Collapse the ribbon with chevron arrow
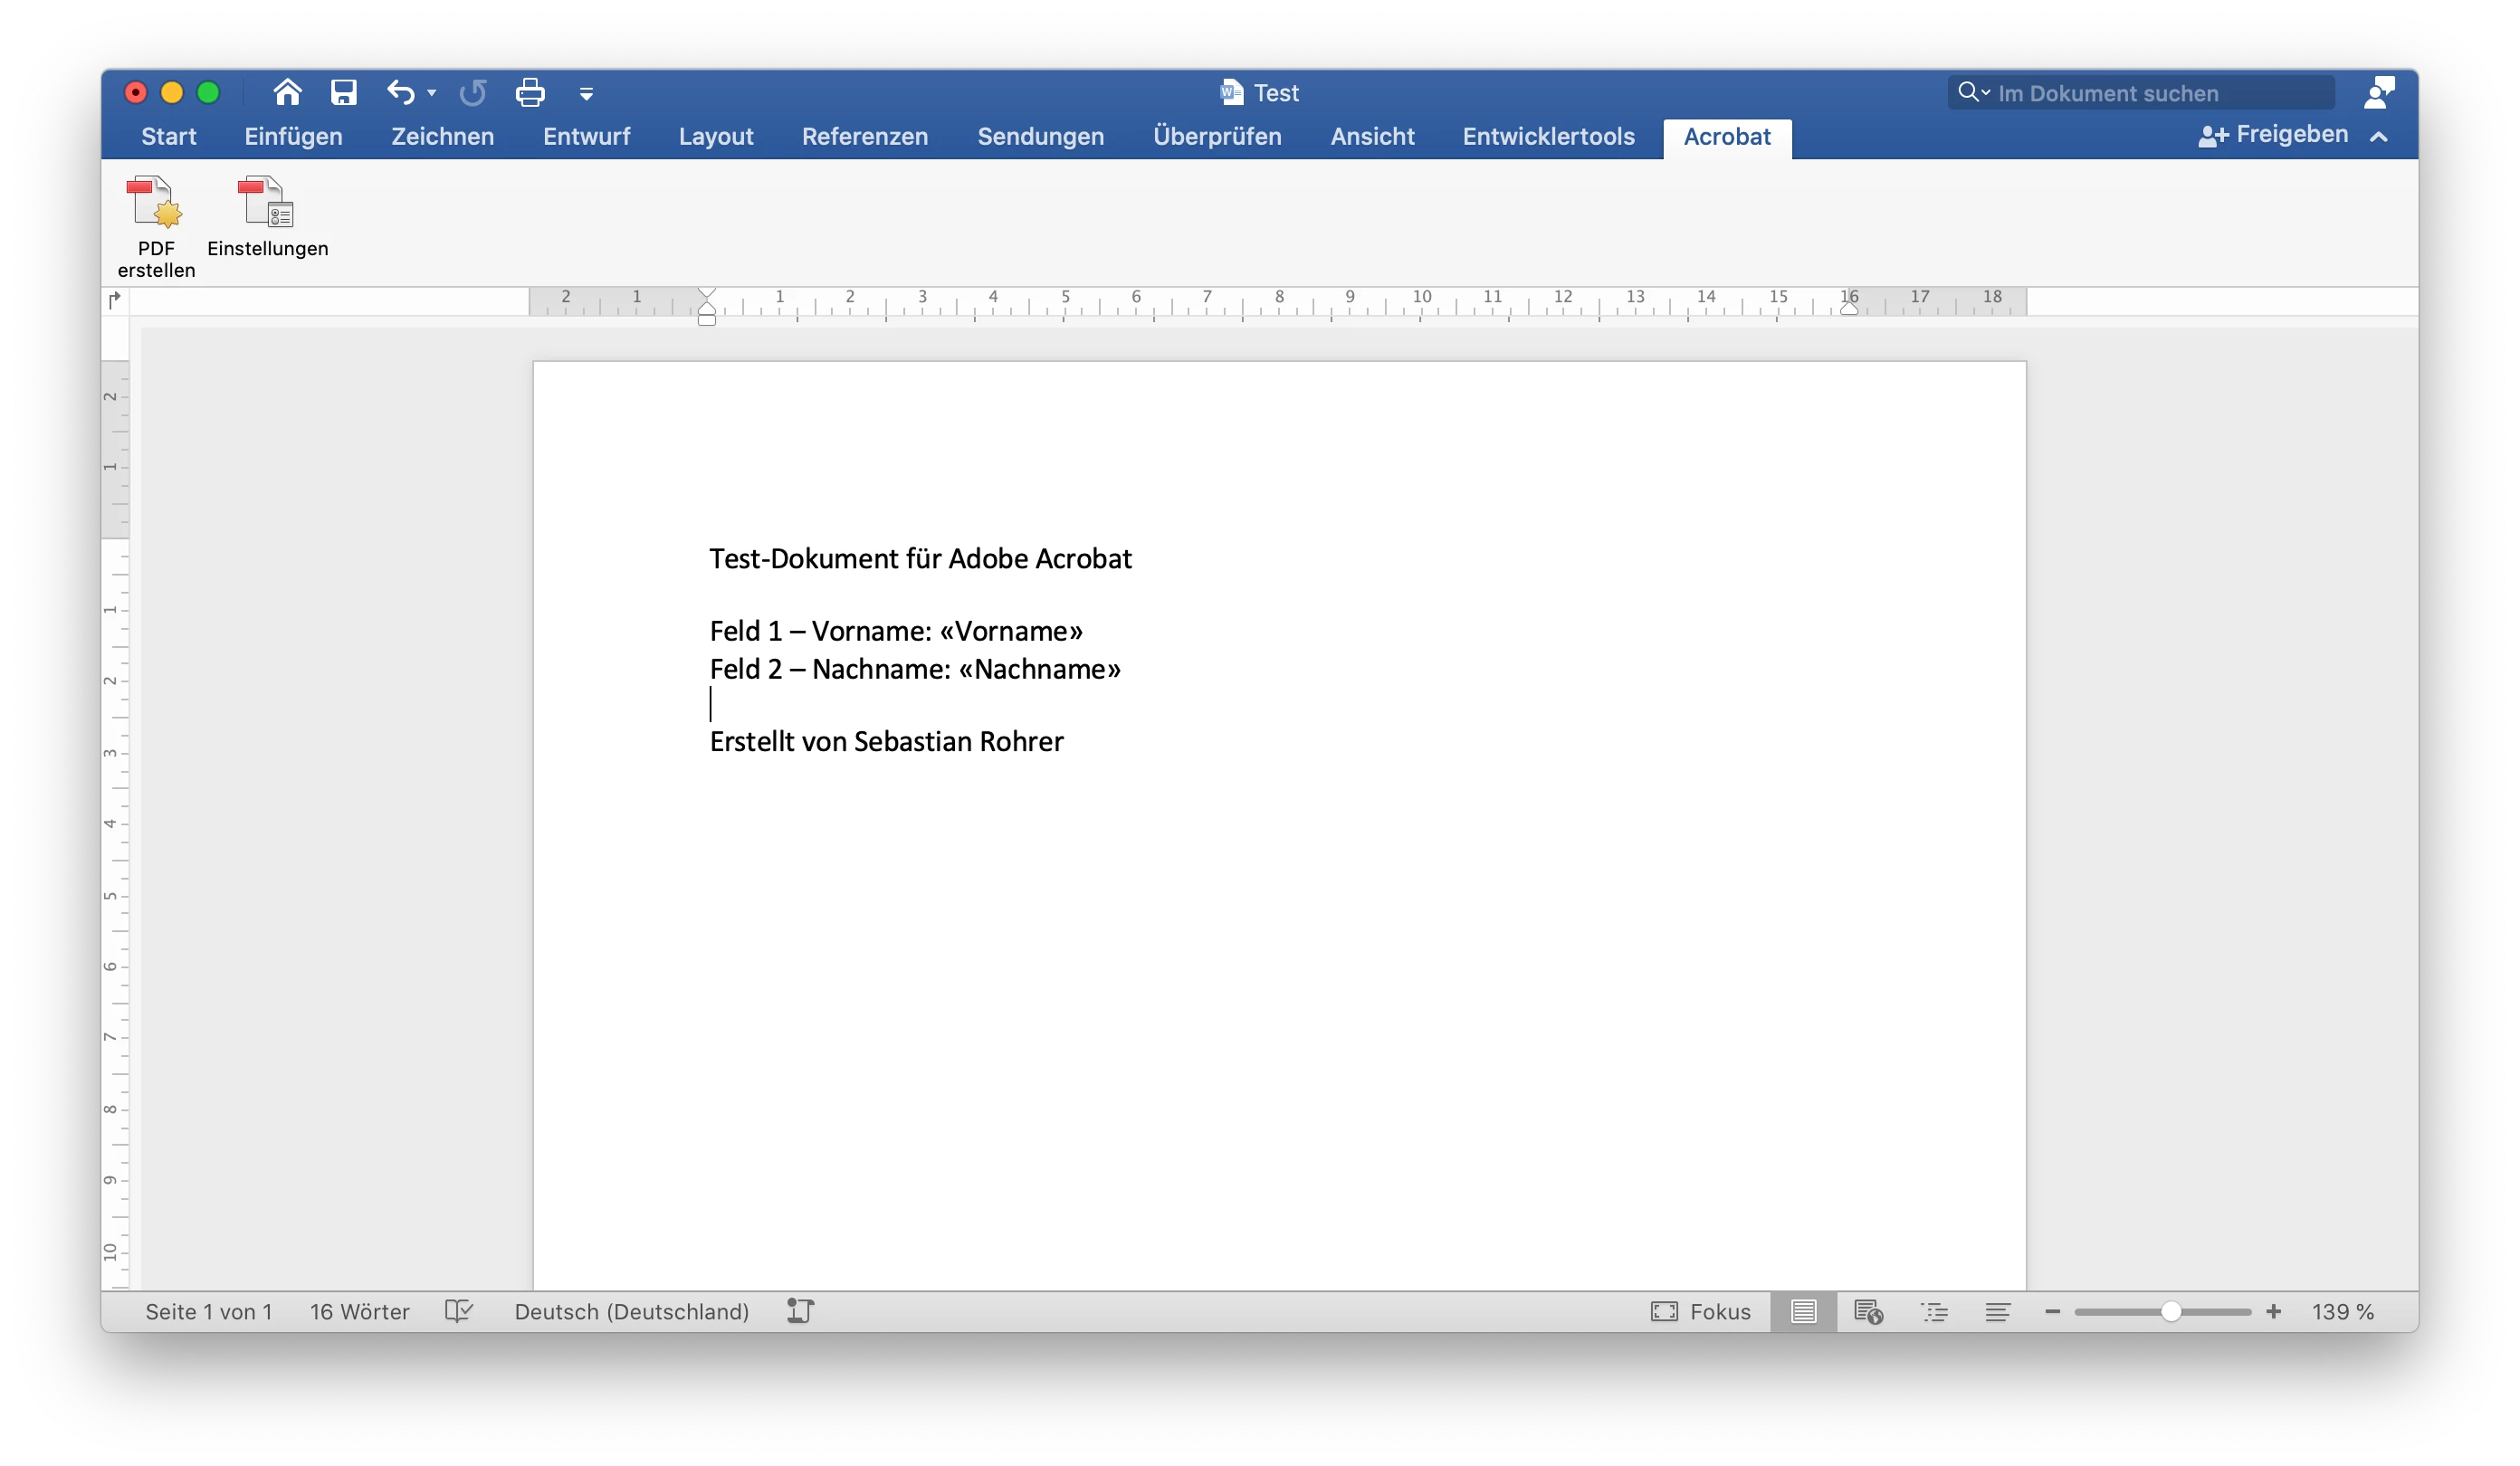The width and height of the screenshot is (2520, 1466). point(2379,137)
